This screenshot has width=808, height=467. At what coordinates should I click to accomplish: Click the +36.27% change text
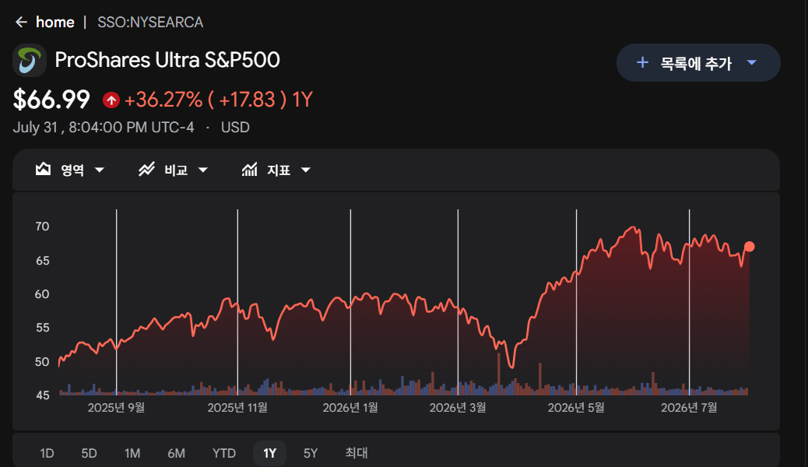coord(163,100)
